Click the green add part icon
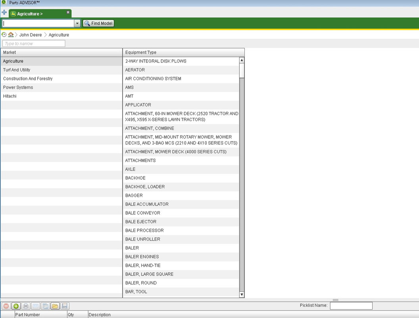 coord(16,306)
